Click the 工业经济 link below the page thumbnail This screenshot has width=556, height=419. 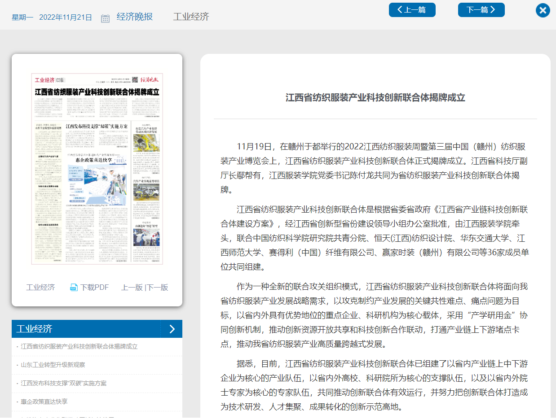pos(40,288)
